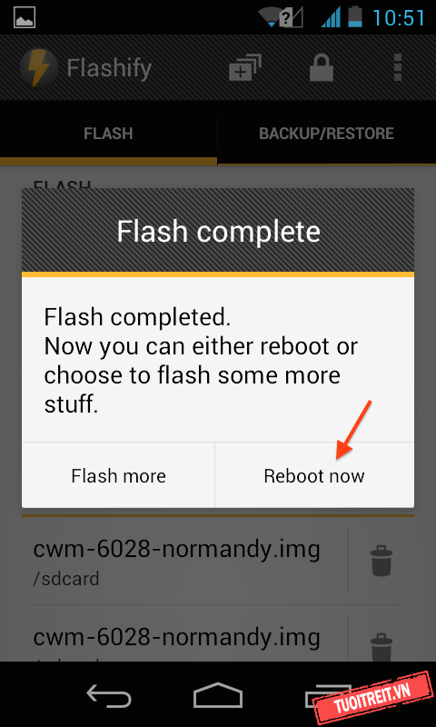Tap the Flashify lightning bolt app icon

[x=39, y=68]
